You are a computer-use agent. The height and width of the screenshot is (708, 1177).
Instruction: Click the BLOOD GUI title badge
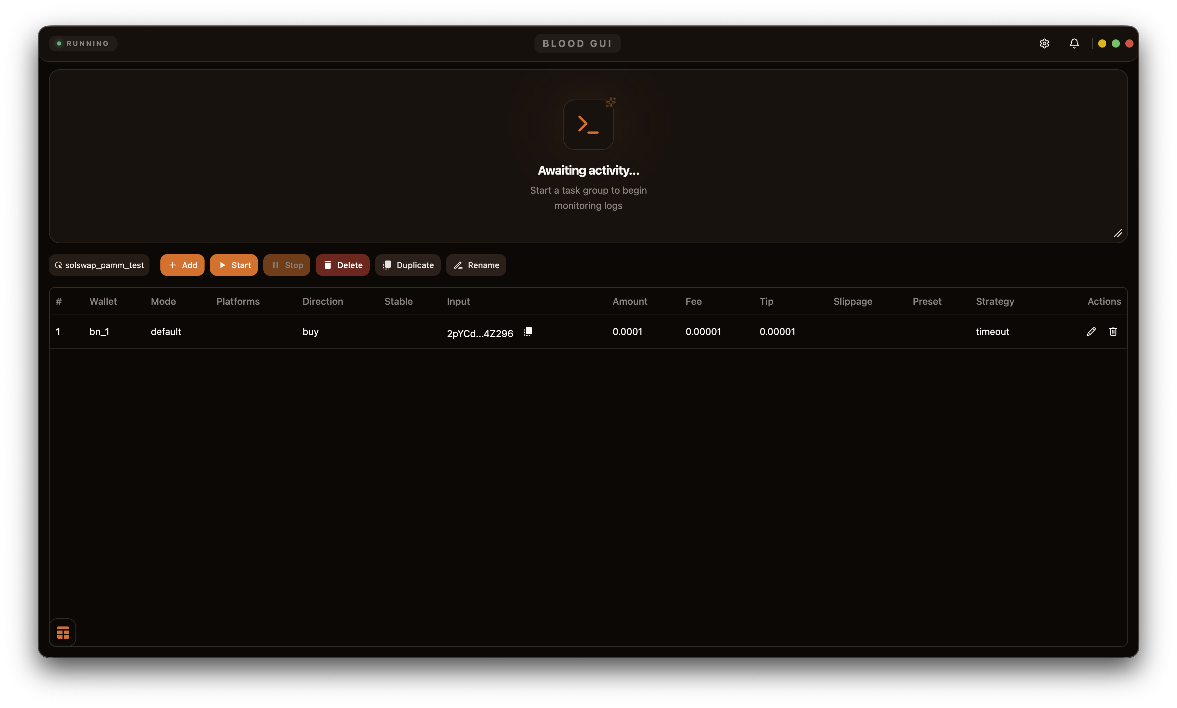coord(577,43)
